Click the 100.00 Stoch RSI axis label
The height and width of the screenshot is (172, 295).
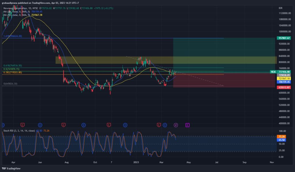click(x=282, y=131)
